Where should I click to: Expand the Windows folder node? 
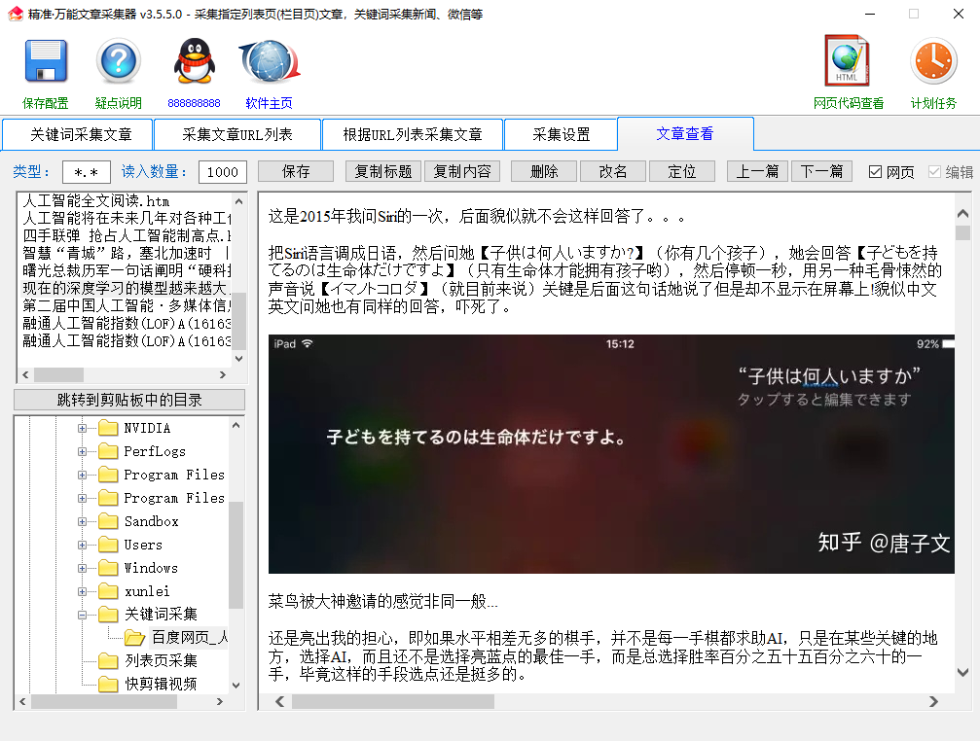click(x=84, y=567)
